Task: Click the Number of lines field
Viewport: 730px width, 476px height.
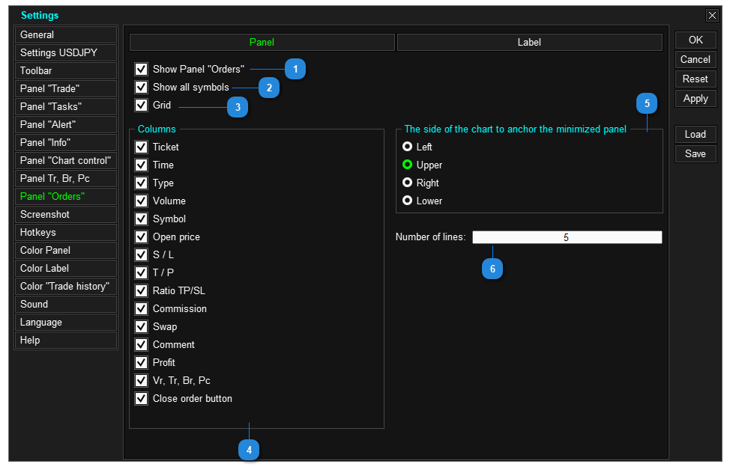Action: 567,237
